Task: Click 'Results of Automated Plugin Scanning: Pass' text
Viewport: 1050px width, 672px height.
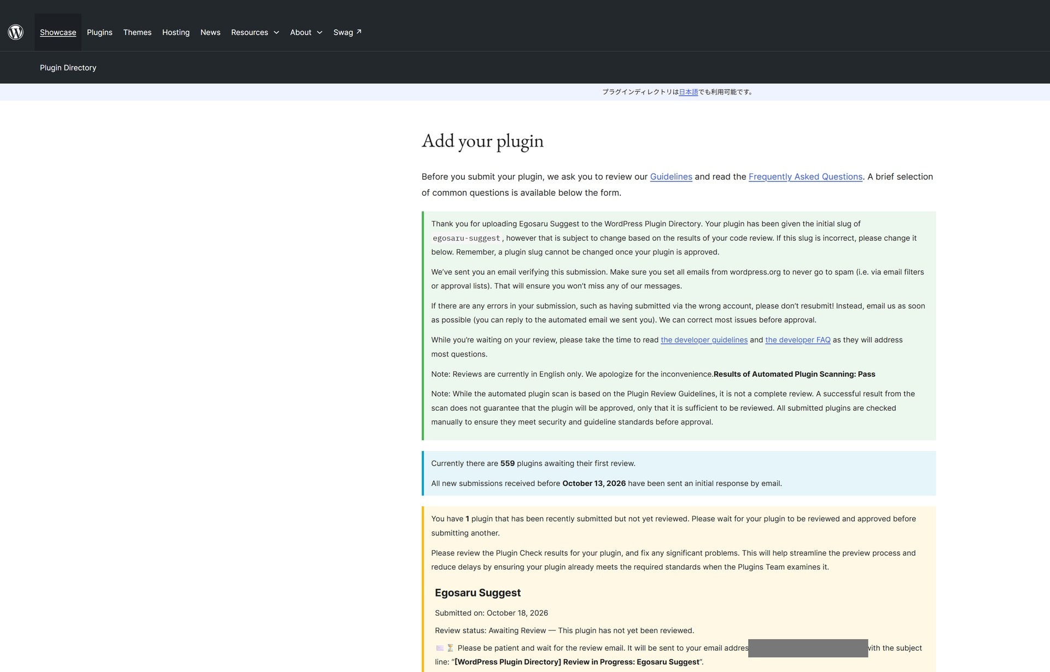Action: click(794, 374)
